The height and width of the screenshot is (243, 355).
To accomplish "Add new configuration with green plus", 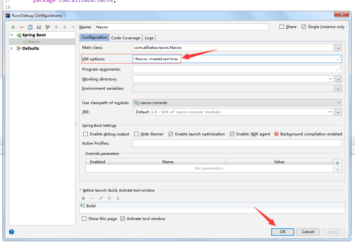I will 13,27.
